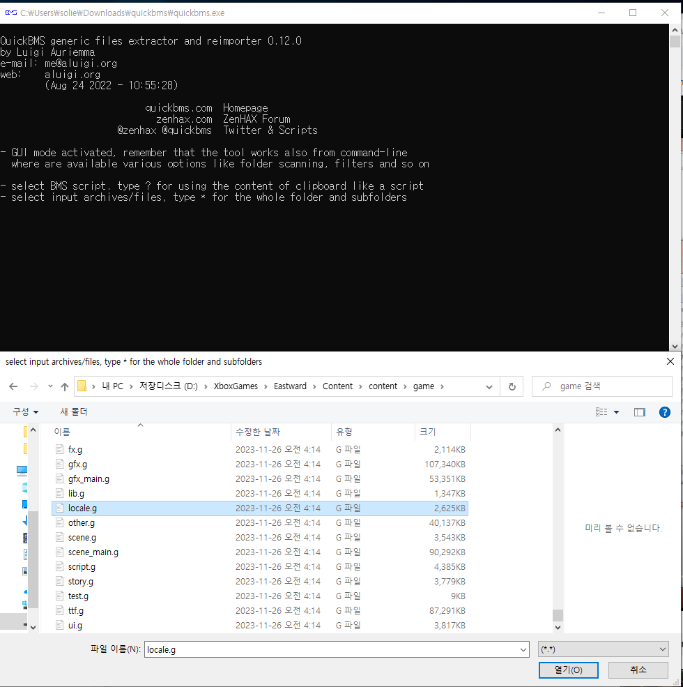Click console window scrollbar up arrow
This screenshot has height=687, width=683.
click(x=675, y=30)
